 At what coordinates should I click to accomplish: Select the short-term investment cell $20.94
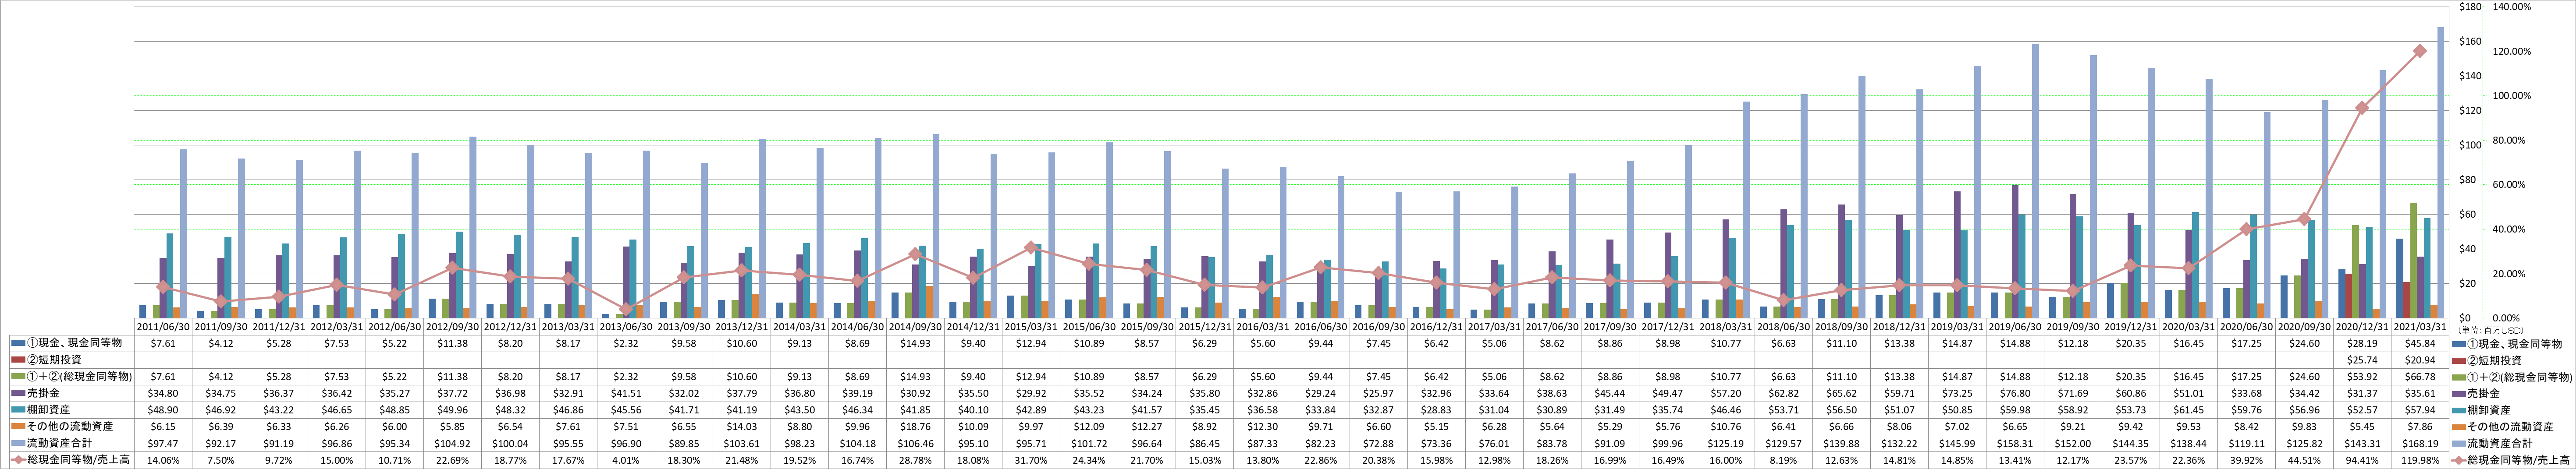[2421, 359]
